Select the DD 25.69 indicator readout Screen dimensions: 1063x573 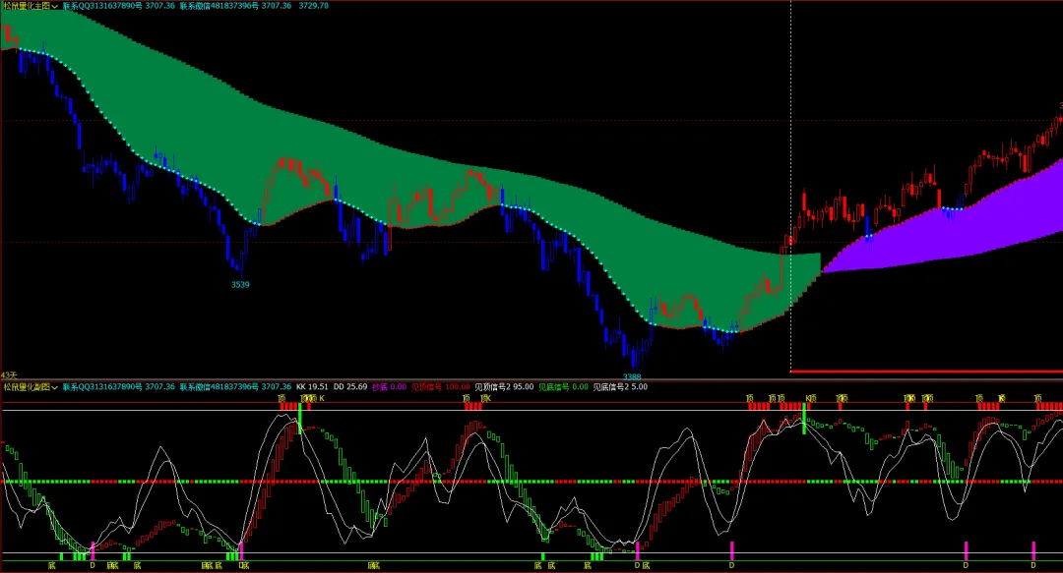[349, 386]
